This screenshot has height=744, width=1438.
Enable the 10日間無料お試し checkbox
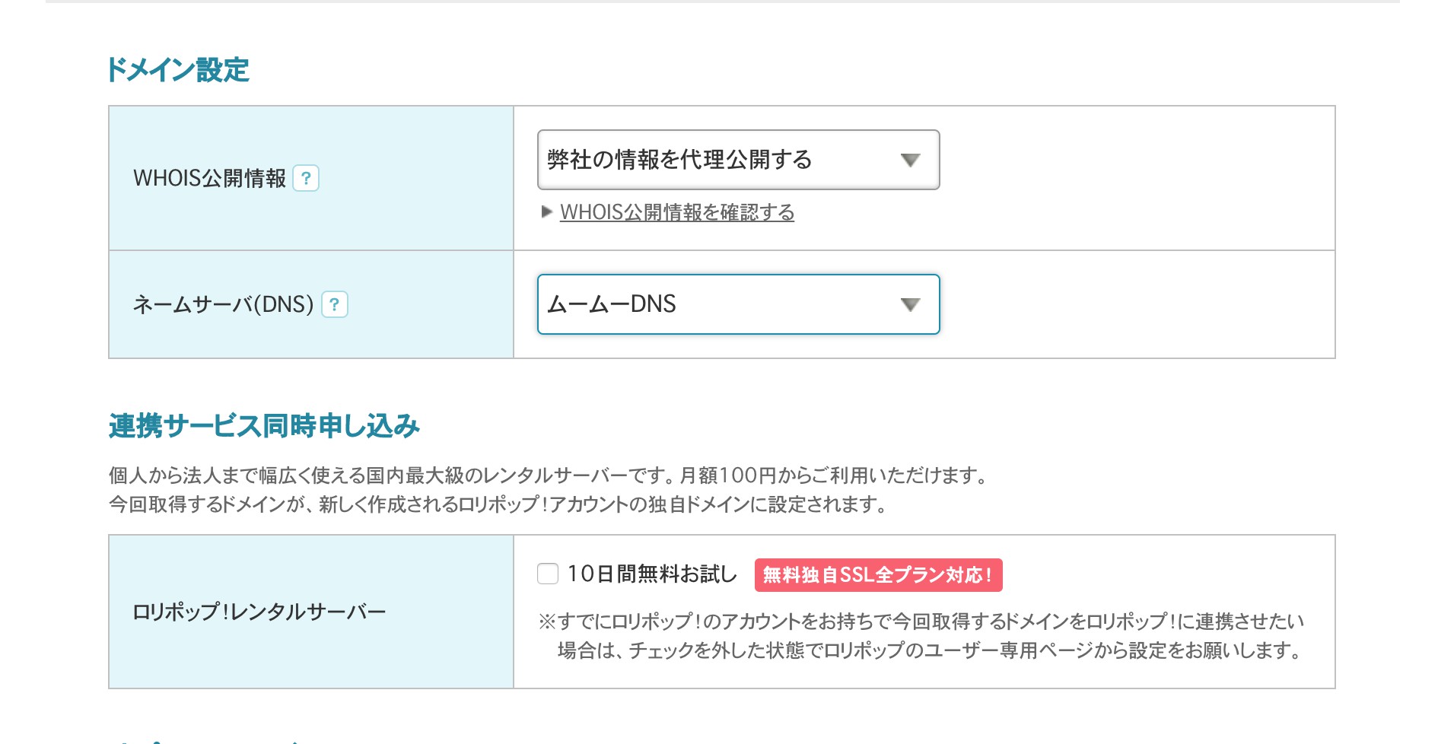(x=548, y=574)
